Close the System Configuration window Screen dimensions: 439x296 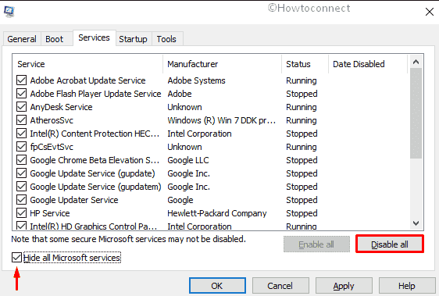click(x=429, y=12)
